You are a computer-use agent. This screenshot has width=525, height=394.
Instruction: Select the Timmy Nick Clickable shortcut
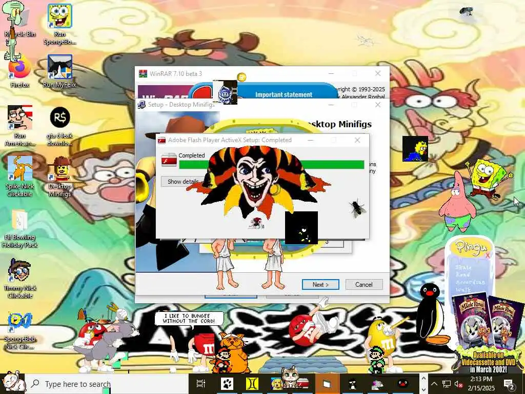pyautogui.click(x=20, y=279)
